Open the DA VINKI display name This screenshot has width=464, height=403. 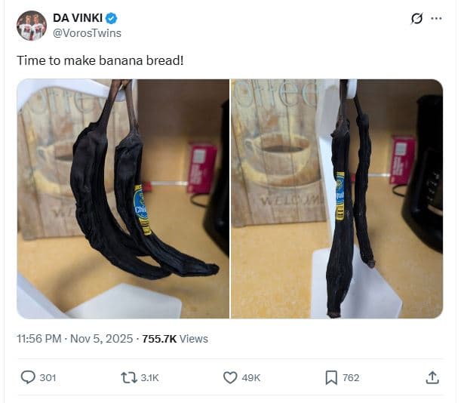point(78,18)
